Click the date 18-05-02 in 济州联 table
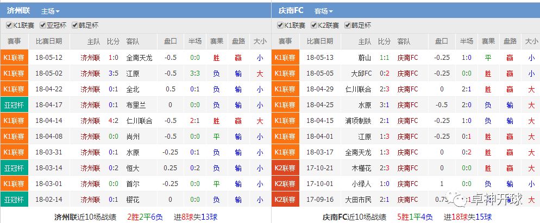This screenshot has height=223, width=540. [x=49, y=73]
